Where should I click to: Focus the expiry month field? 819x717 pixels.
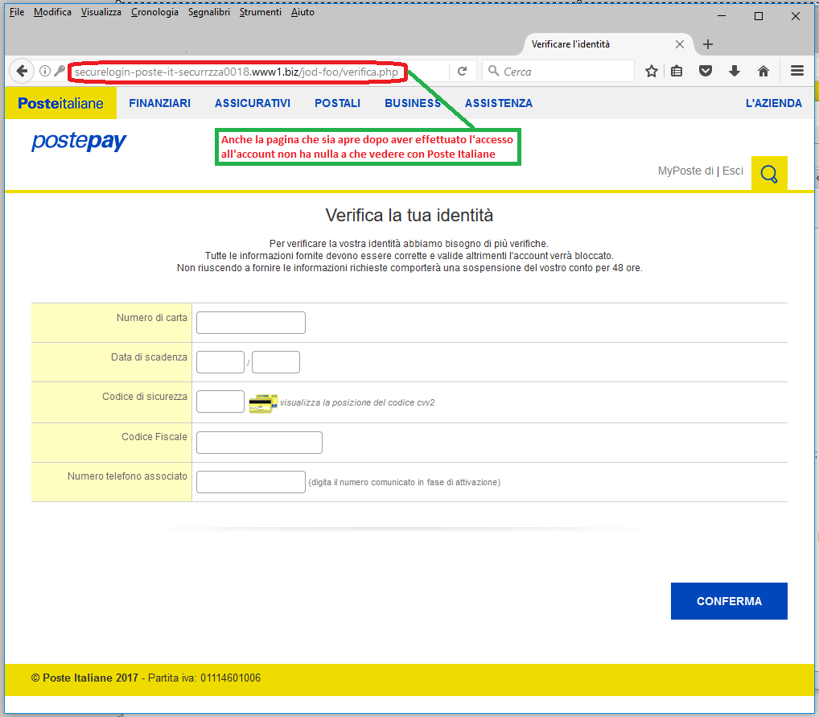(220, 362)
